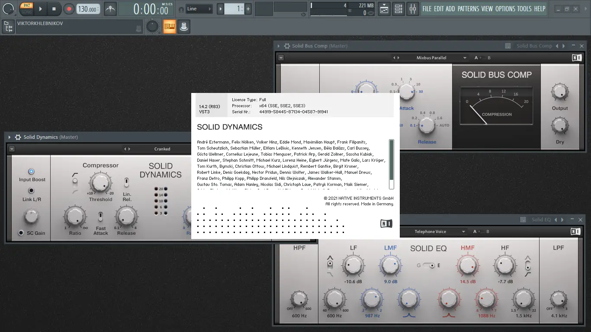Click the Solid Bus Comp Output knob

click(559, 92)
